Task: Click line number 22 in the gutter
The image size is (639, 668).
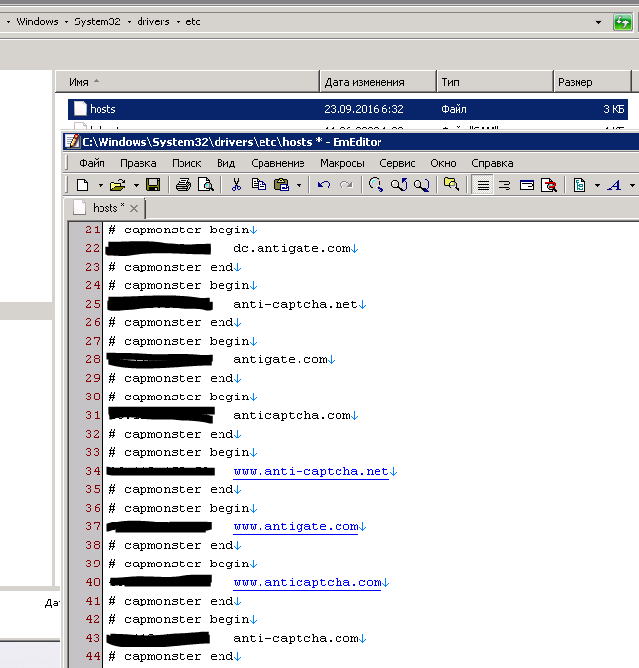Action: (x=92, y=248)
